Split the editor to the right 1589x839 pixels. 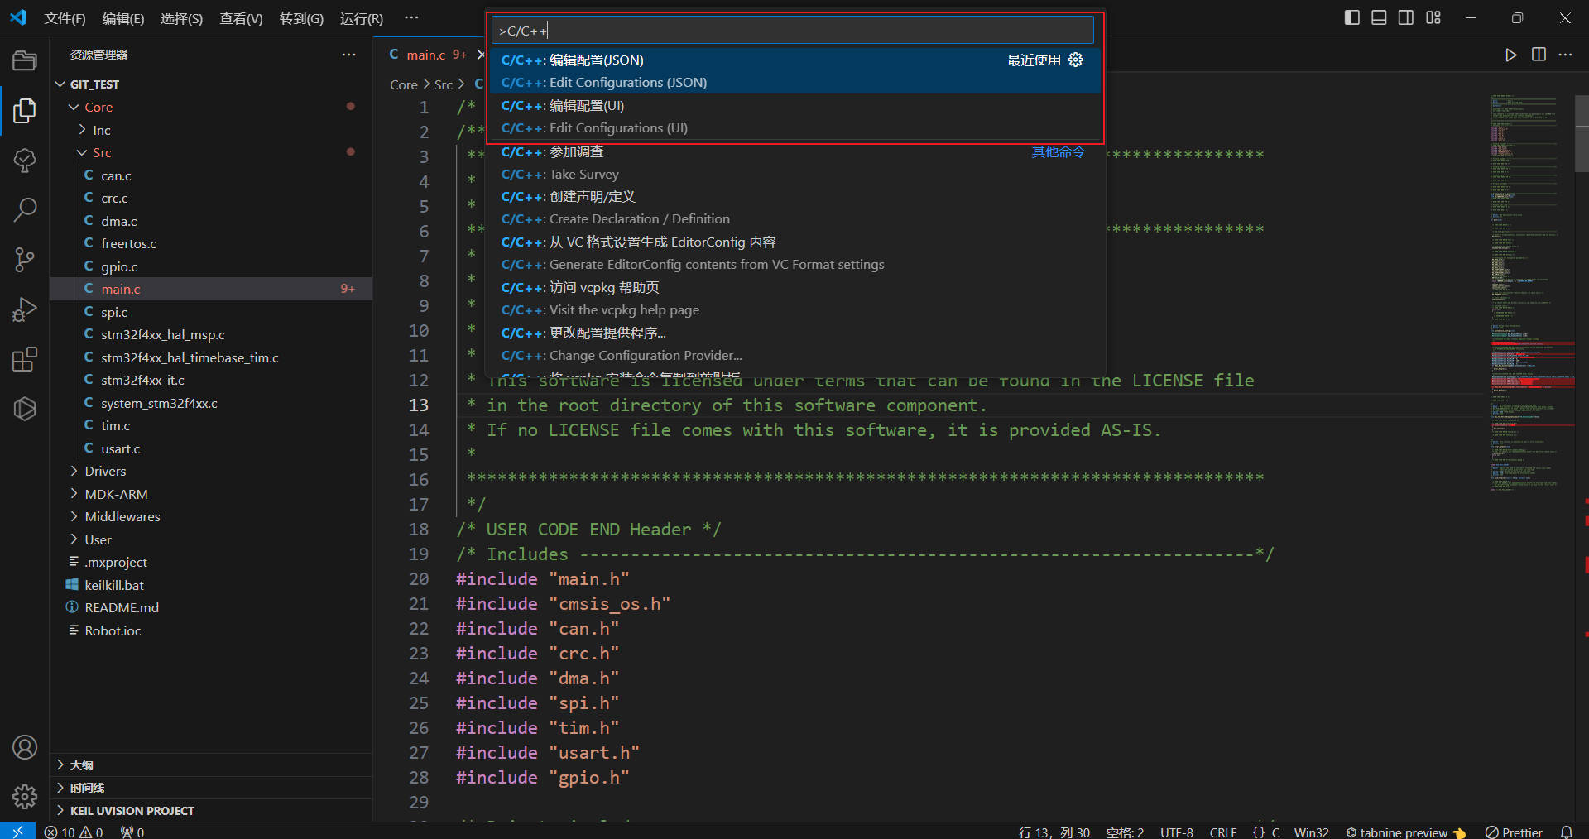(1539, 55)
